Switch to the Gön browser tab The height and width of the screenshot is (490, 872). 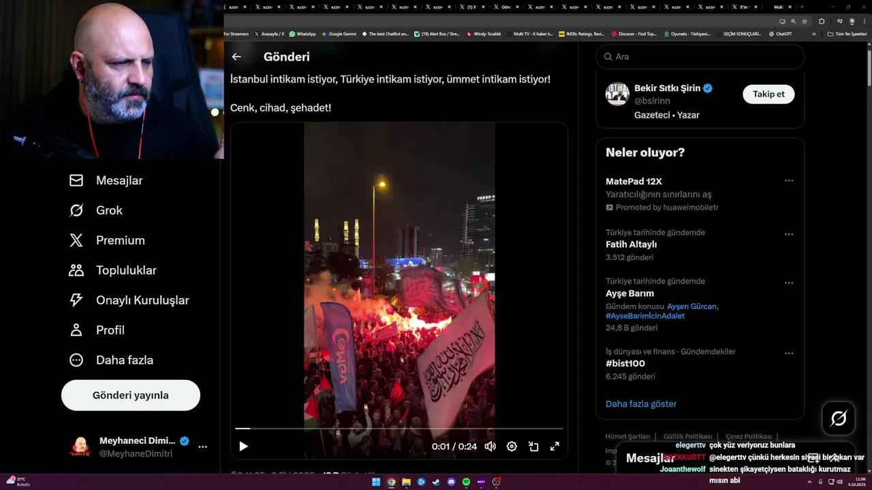(507, 7)
